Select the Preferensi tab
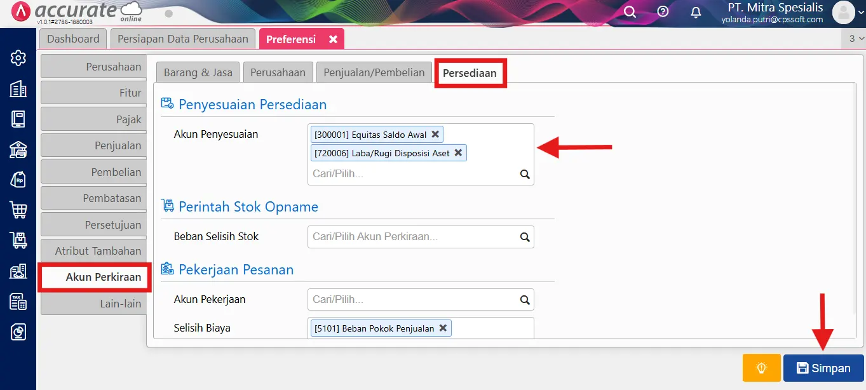Viewport: 866px width, 390px height. click(x=291, y=39)
